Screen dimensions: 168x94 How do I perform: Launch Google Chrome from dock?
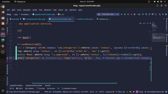[x=3, y=7]
